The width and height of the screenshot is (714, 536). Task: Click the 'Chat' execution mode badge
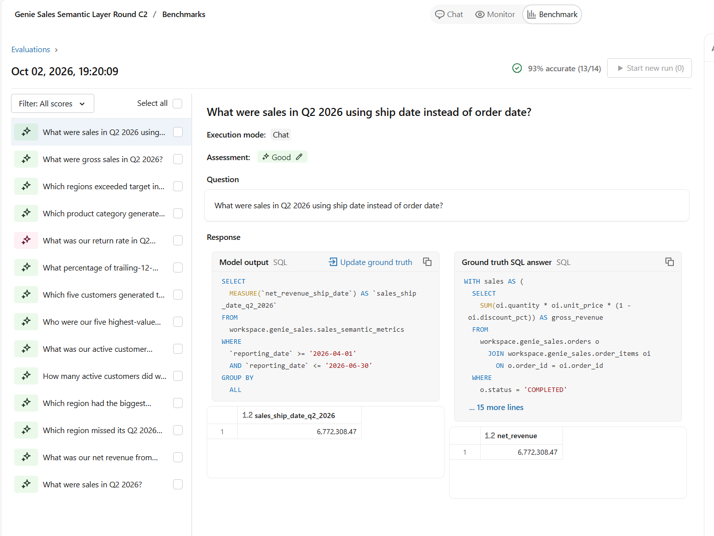point(280,135)
